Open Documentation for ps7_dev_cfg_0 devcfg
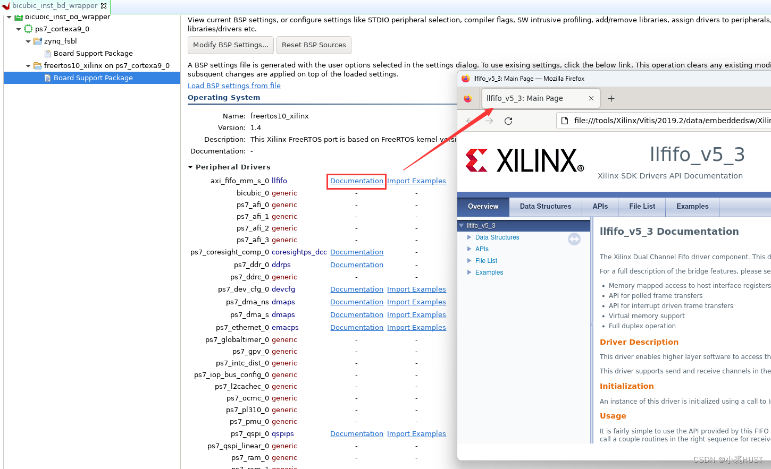This screenshot has height=469, width=771. [357, 289]
